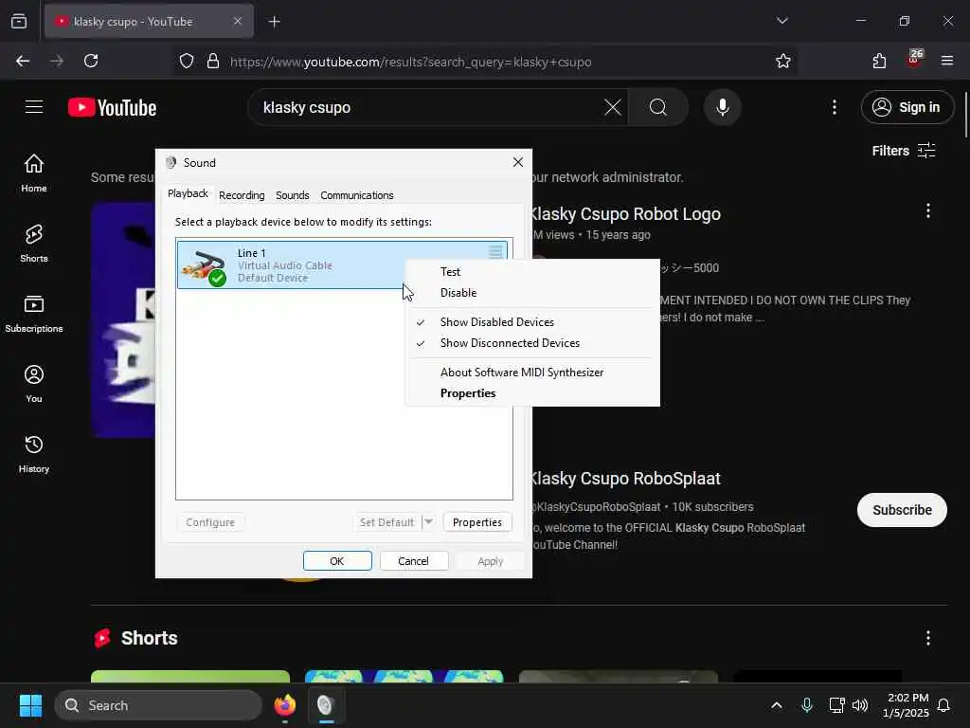
Task: Click the system tray microphone icon
Action: click(x=807, y=705)
